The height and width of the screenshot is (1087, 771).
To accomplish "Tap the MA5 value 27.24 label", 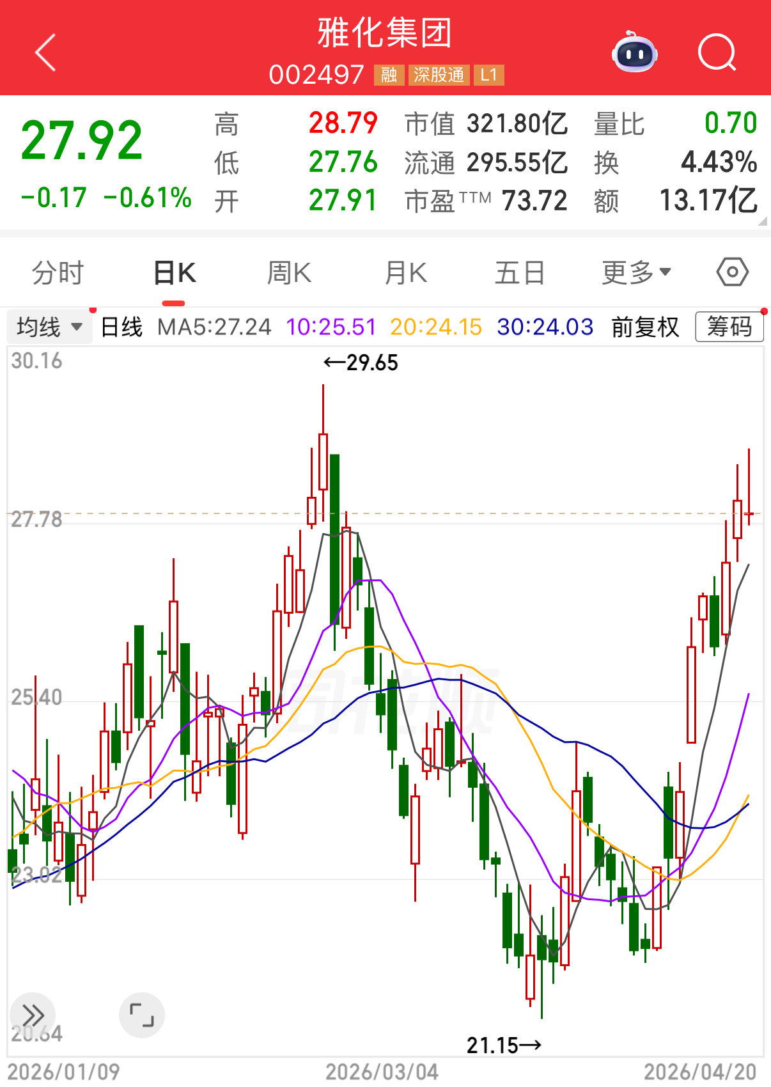I will click(x=214, y=327).
